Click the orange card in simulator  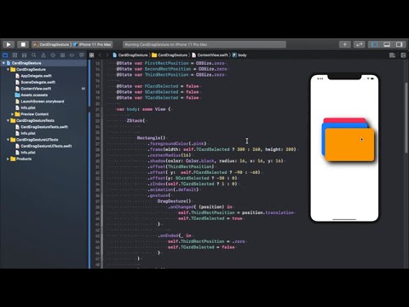(349, 144)
